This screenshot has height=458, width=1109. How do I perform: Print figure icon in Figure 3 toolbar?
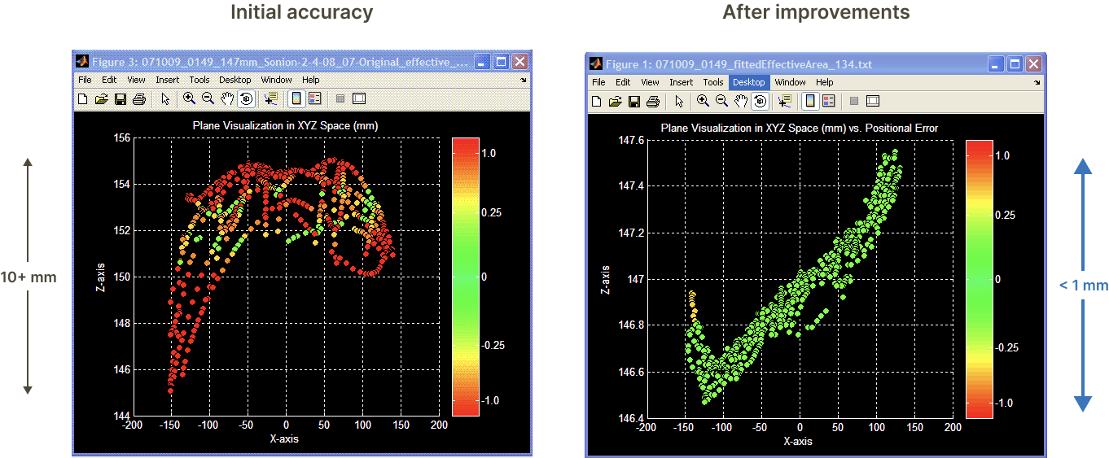[x=139, y=98]
